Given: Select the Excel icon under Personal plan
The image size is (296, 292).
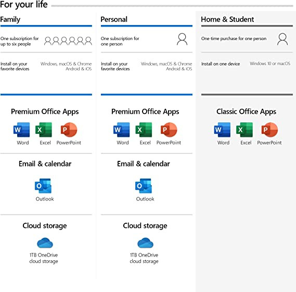Looking at the screenshot, I should tap(144, 130).
